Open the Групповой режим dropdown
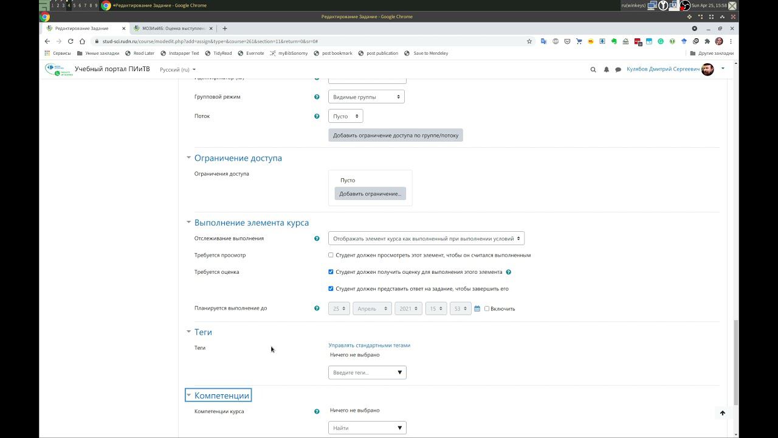The image size is (778, 438). tap(367, 97)
